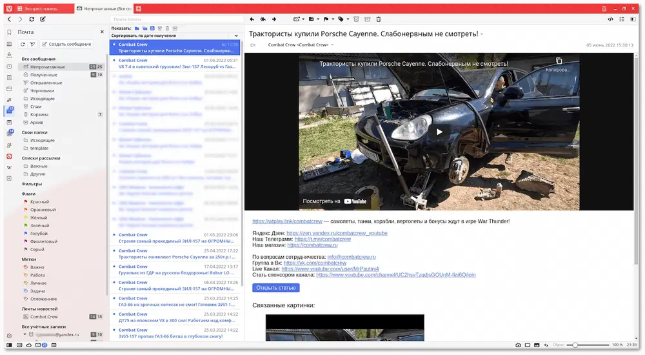Toggle showing mailing lists in the Показать filter
Viewport: 645px width, 355px height.
point(144,28)
